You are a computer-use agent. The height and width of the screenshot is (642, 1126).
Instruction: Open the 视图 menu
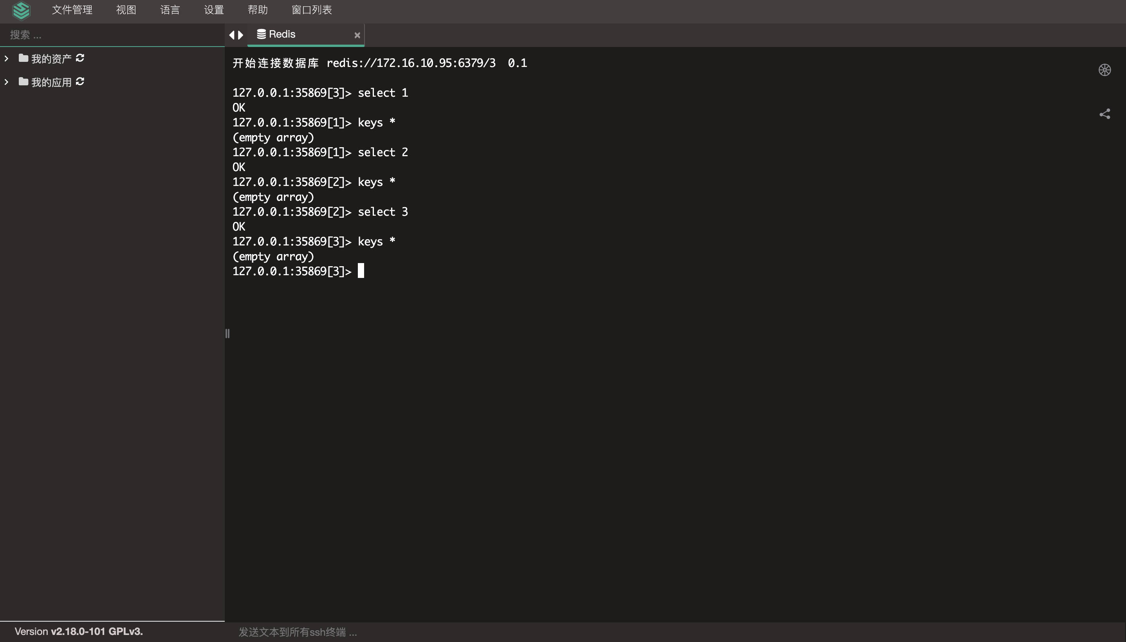(126, 10)
